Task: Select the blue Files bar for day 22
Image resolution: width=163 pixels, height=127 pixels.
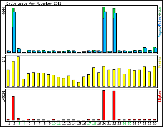Action: pos(115,33)
